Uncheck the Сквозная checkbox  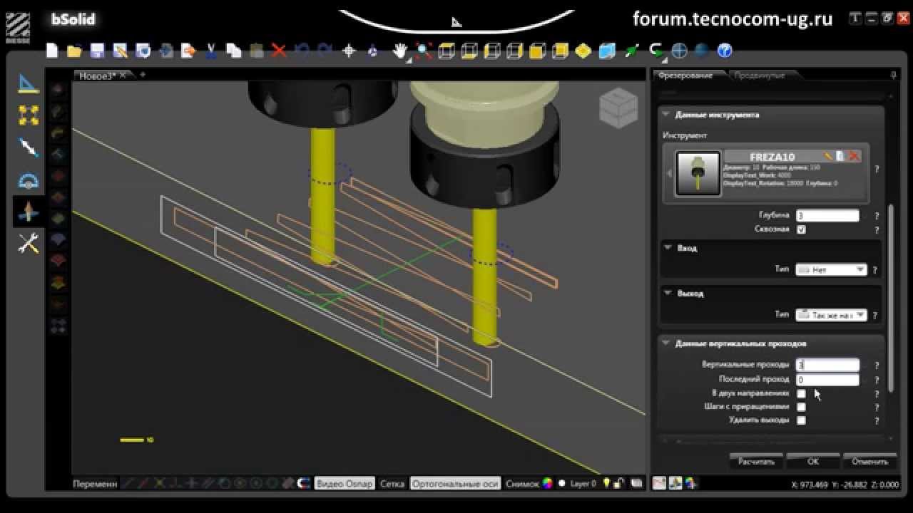[x=801, y=229]
